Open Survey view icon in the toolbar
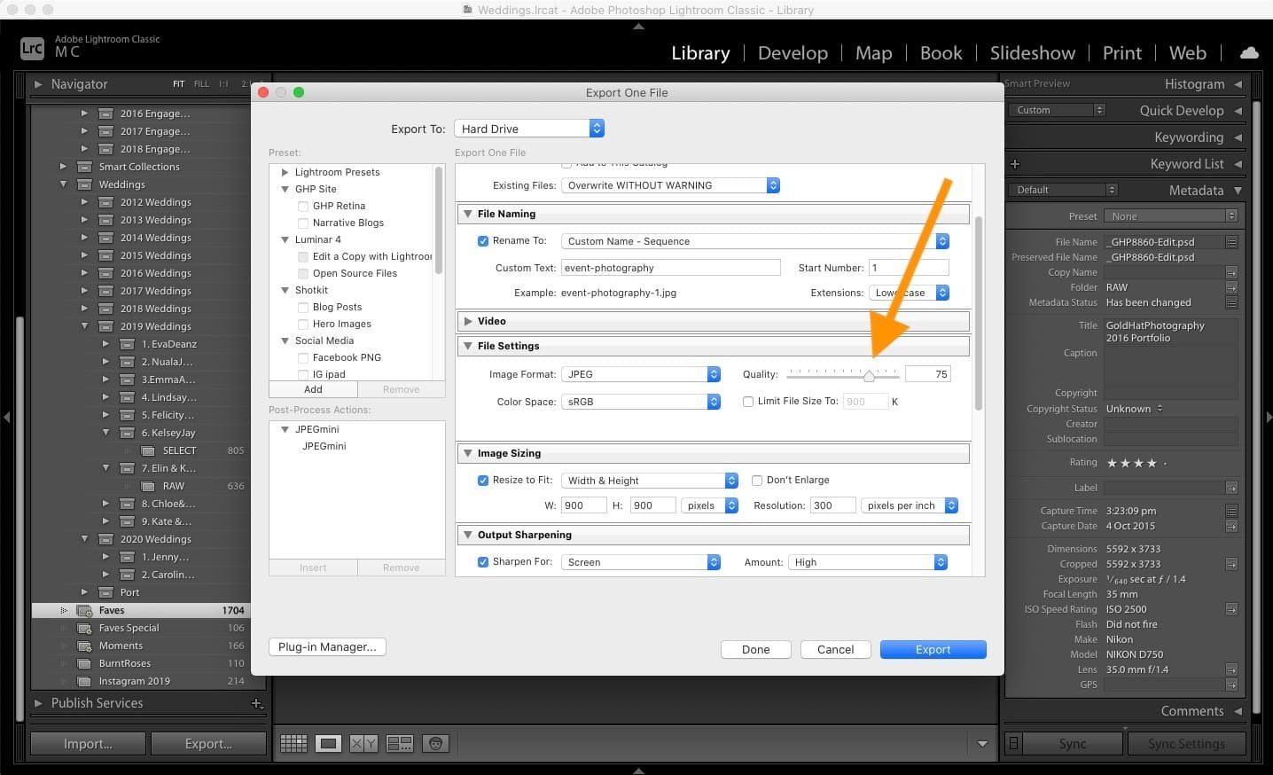The height and width of the screenshot is (775, 1273). tap(400, 743)
